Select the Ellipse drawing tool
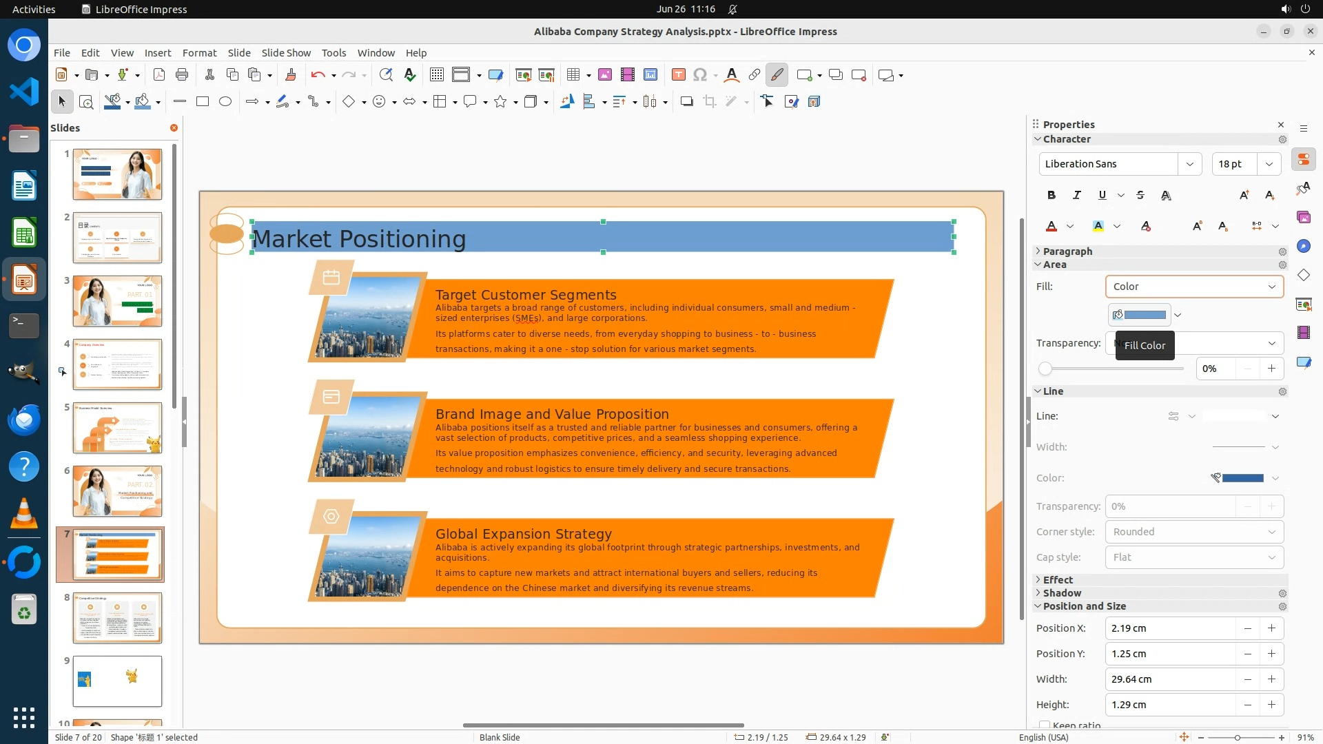The image size is (1323, 744). (x=225, y=102)
